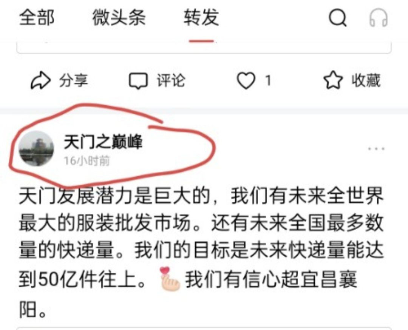The width and height of the screenshot is (408, 330).
Task: Toggle the star favorite icon
Action: pyautogui.click(x=333, y=80)
